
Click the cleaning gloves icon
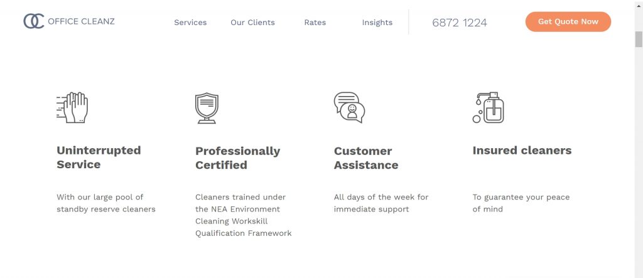point(72,107)
